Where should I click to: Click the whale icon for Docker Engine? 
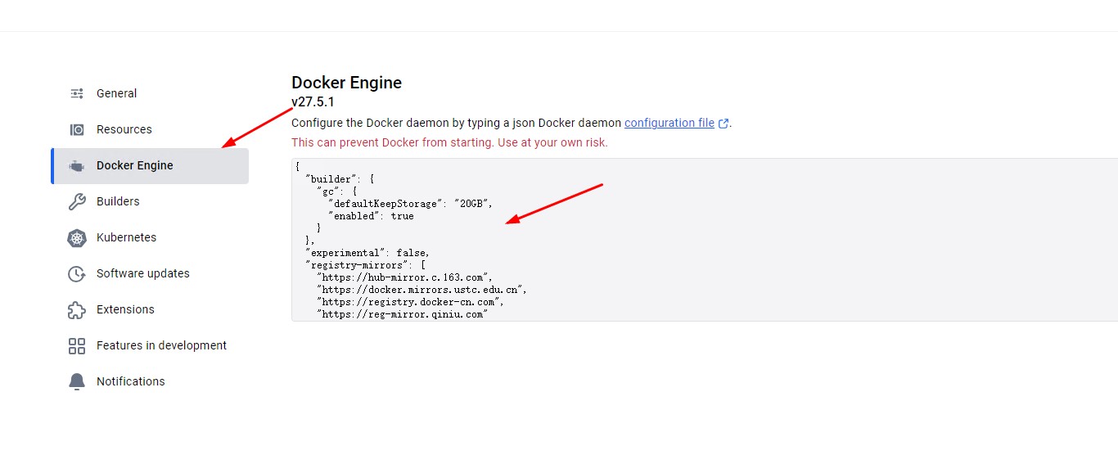pos(77,166)
